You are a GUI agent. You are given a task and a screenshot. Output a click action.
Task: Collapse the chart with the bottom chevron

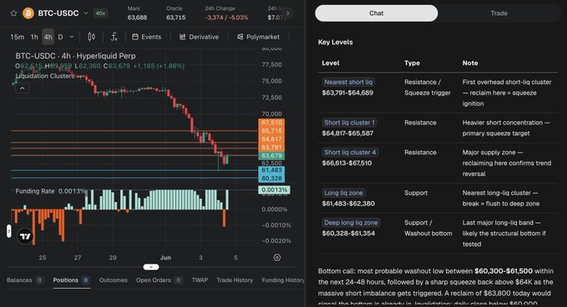151,267
